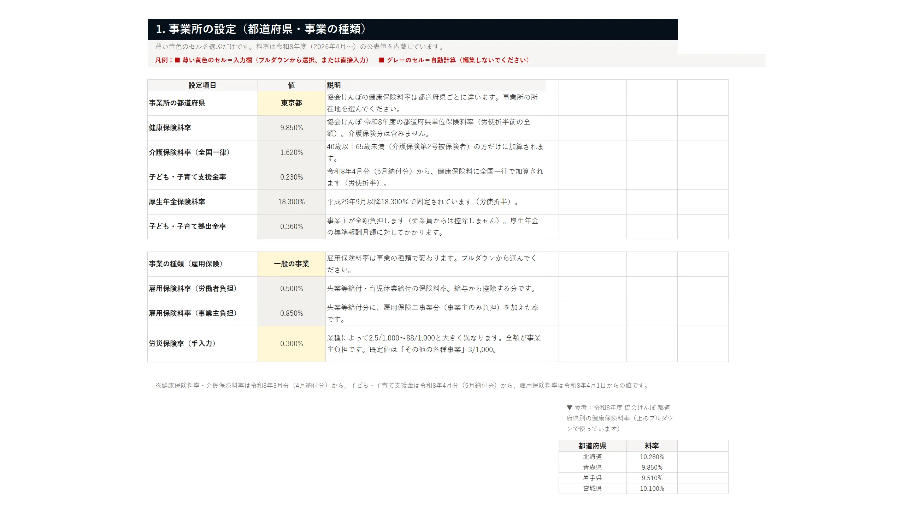
Task: Click the 0.300% 労災保険率 input cell
Action: coord(291,343)
